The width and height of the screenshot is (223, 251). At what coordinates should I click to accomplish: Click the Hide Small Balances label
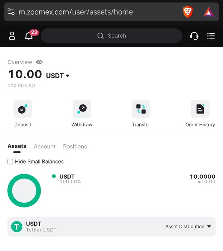coord(39,162)
